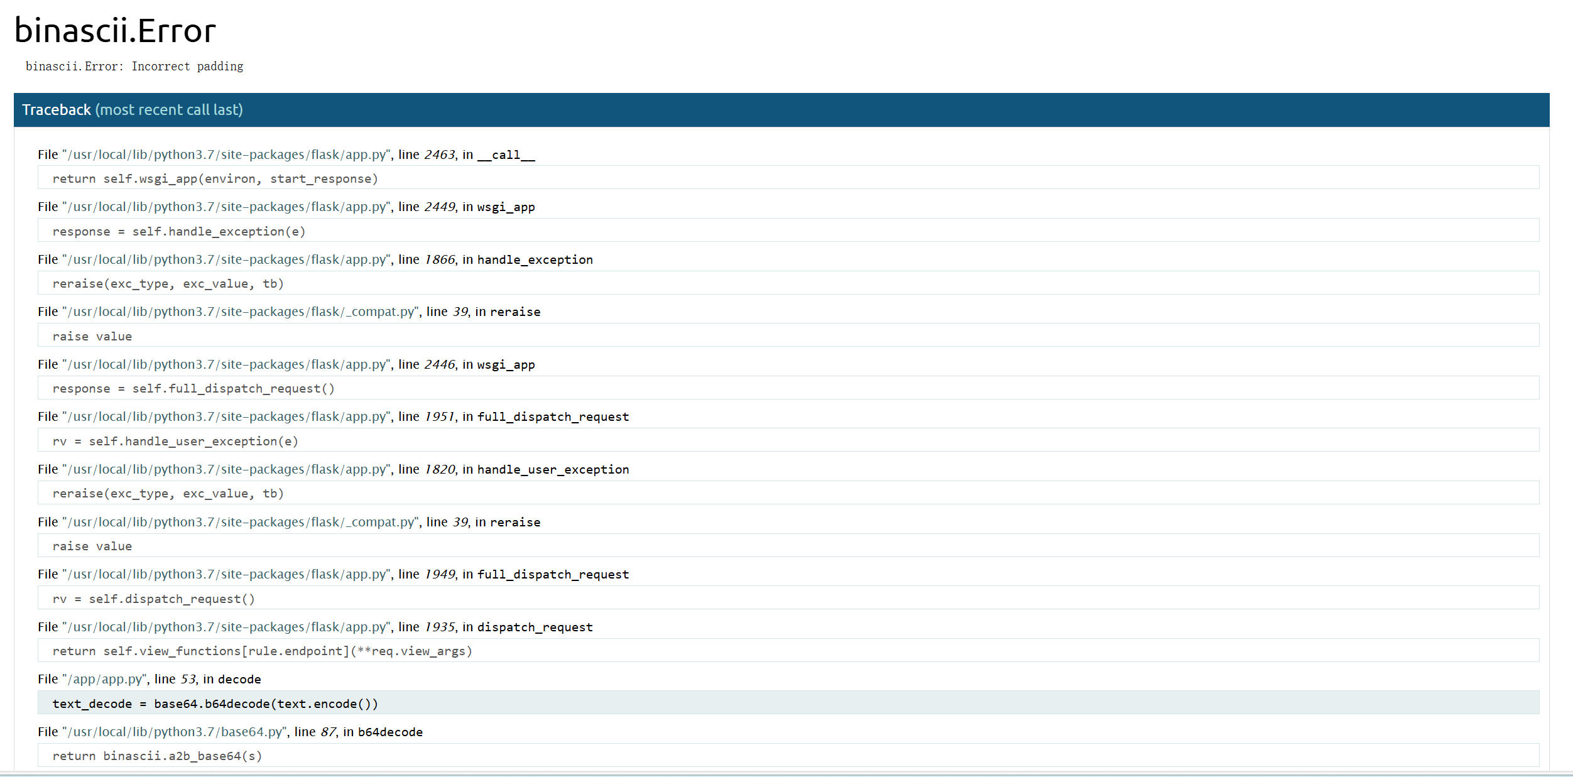Image resolution: width=1573 pixels, height=777 pixels.
Task: Expand the 'return self.wsgi_app(environ, start_response)' code line
Action: 215,178
